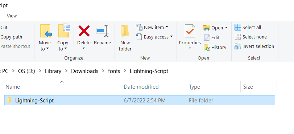Image resolution: width=294 pixels, height=134 pixels.
Task: Click the File folder type cell
Action: pos(201,100)
